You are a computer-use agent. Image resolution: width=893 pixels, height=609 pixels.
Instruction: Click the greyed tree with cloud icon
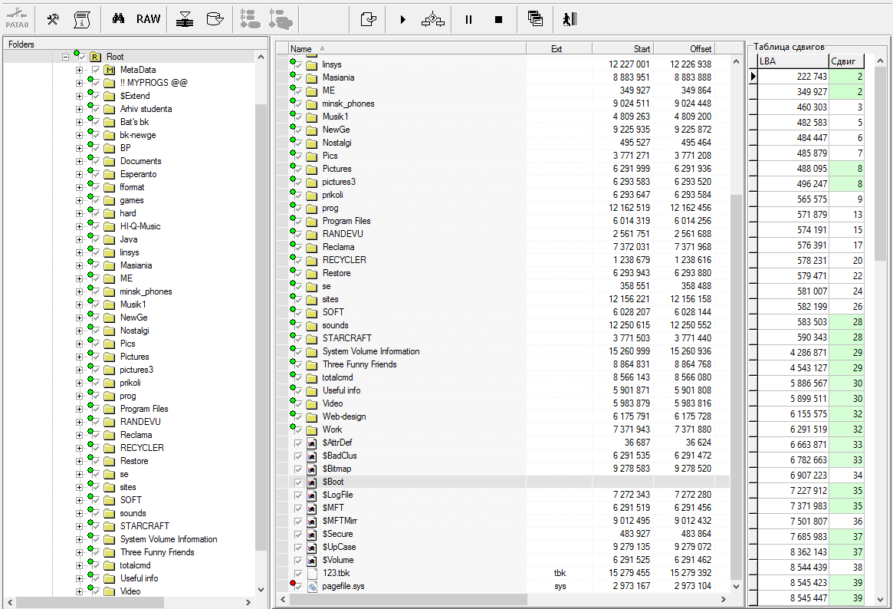tap(281, 19)
